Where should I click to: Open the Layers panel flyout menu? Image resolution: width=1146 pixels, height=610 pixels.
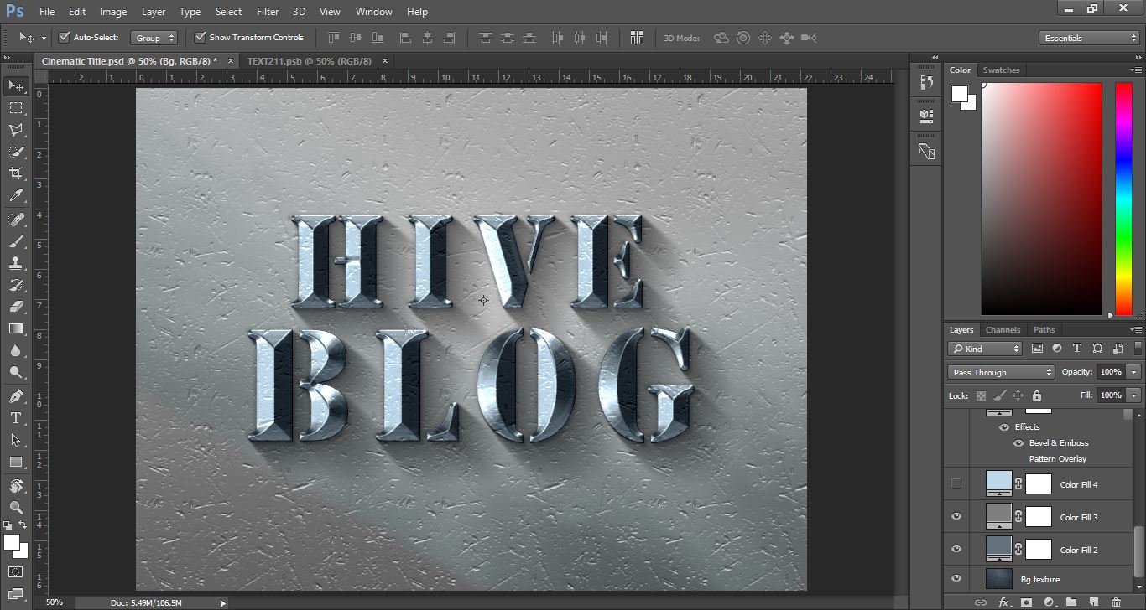[1136, 329]
